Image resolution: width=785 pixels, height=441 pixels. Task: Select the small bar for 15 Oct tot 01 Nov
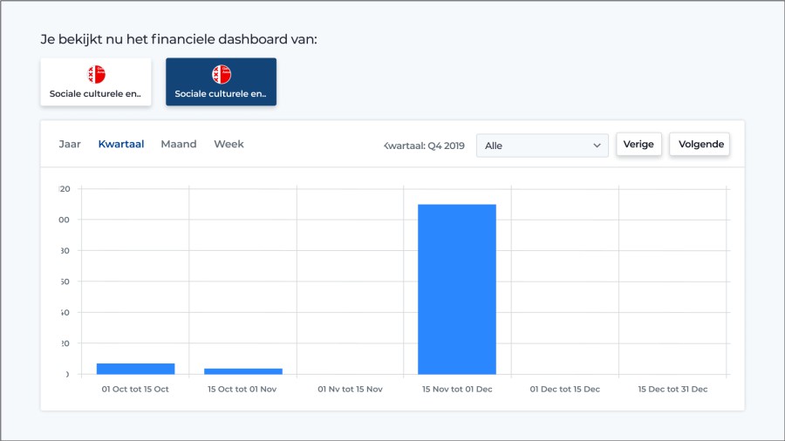[x=242, y=371]
